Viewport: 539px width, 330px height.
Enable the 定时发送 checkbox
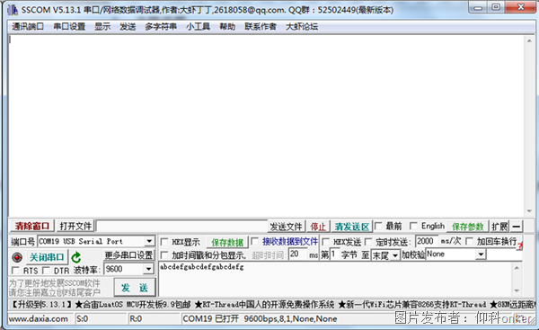point(368,242)
